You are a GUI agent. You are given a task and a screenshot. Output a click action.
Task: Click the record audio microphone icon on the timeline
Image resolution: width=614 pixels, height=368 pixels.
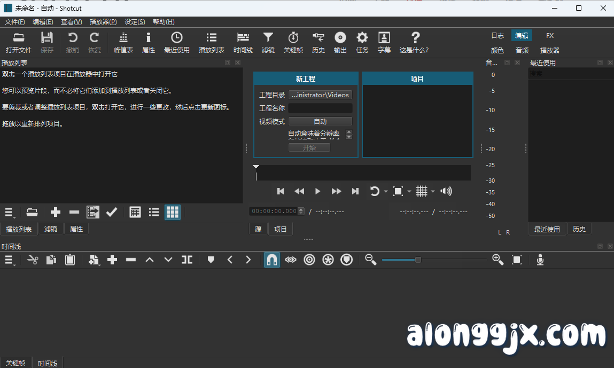point(540,260)
